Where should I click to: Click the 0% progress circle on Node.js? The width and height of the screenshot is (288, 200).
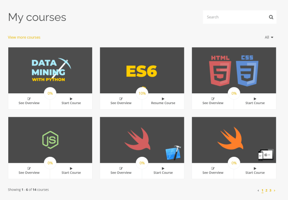(50, 163)
